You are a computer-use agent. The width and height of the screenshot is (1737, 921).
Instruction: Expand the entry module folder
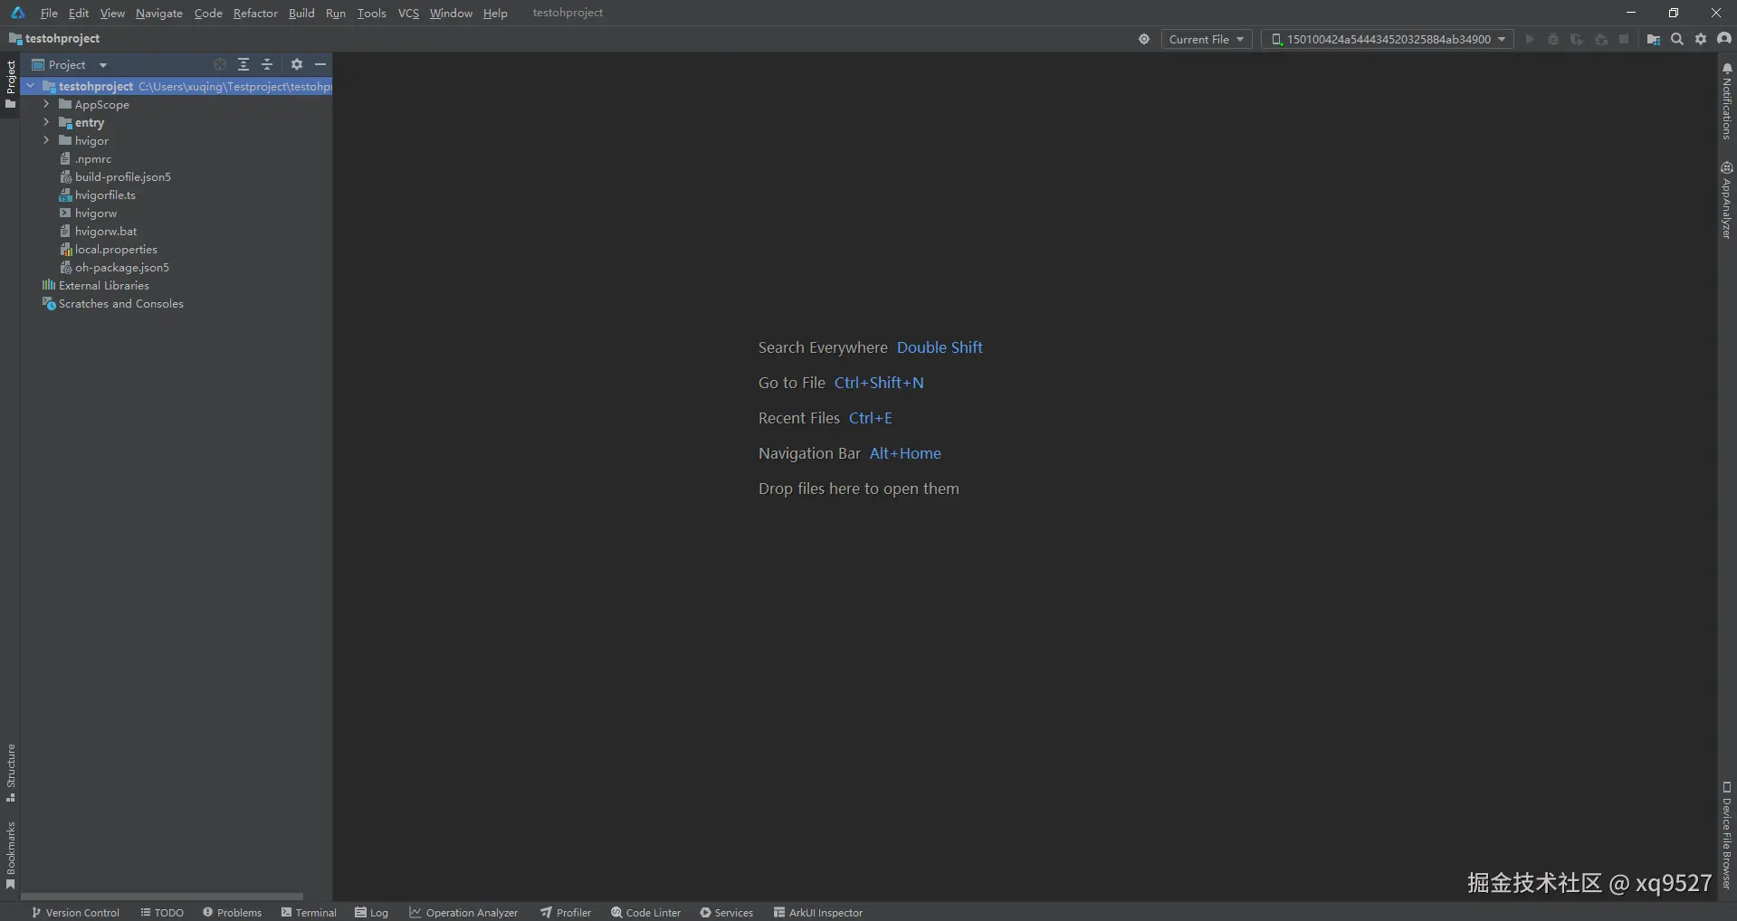coord(46,122)
